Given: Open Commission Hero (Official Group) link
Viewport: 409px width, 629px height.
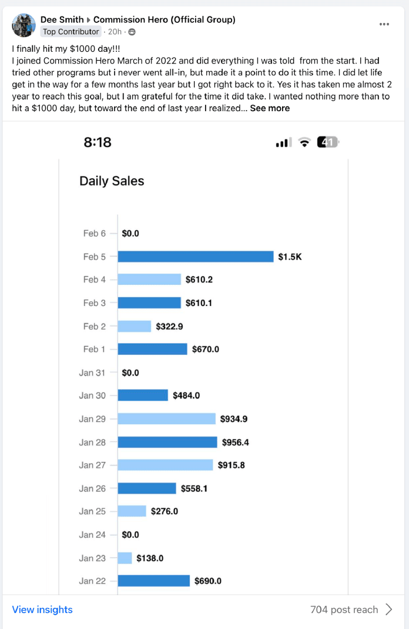Looking at the screenshot, I should pos(165,19).
